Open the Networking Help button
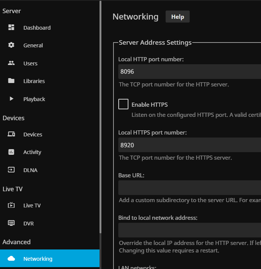 coord(178,17)
